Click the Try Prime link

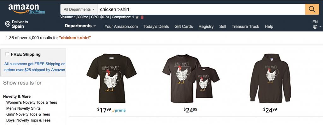click(37, 12)
